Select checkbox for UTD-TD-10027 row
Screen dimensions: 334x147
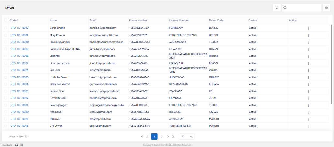pos(6,63)
